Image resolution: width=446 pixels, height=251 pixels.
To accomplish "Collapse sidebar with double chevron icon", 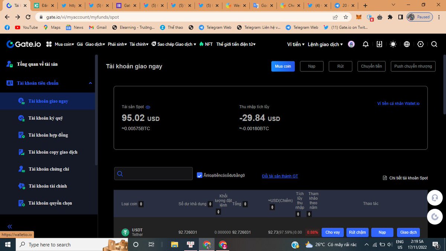I will click(x=10, y=226).
